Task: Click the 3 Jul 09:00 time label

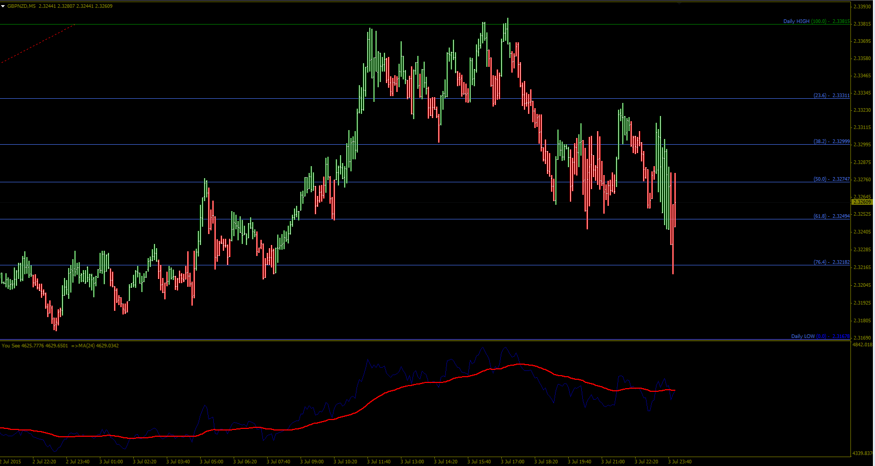Action: [x=312, y=462]
